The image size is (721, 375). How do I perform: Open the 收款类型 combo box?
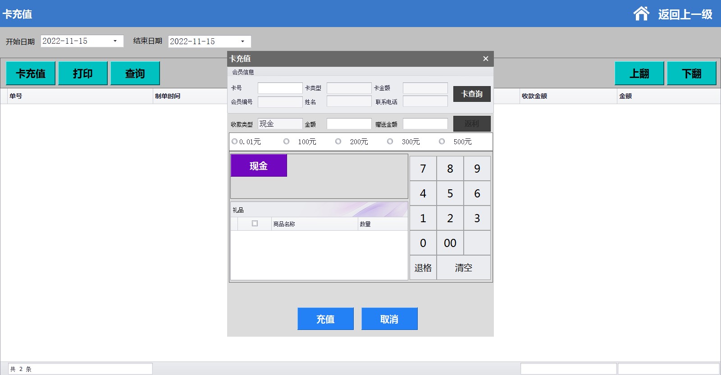(x=280, y=123)
